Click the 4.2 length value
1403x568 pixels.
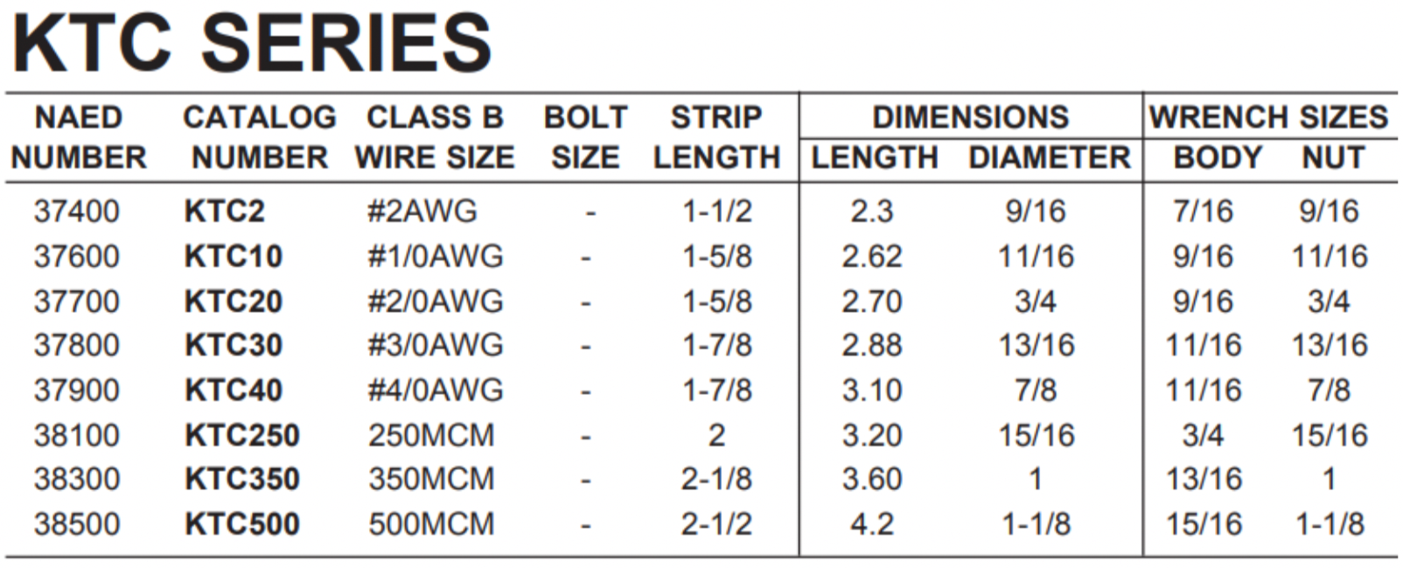pos(872,524)
